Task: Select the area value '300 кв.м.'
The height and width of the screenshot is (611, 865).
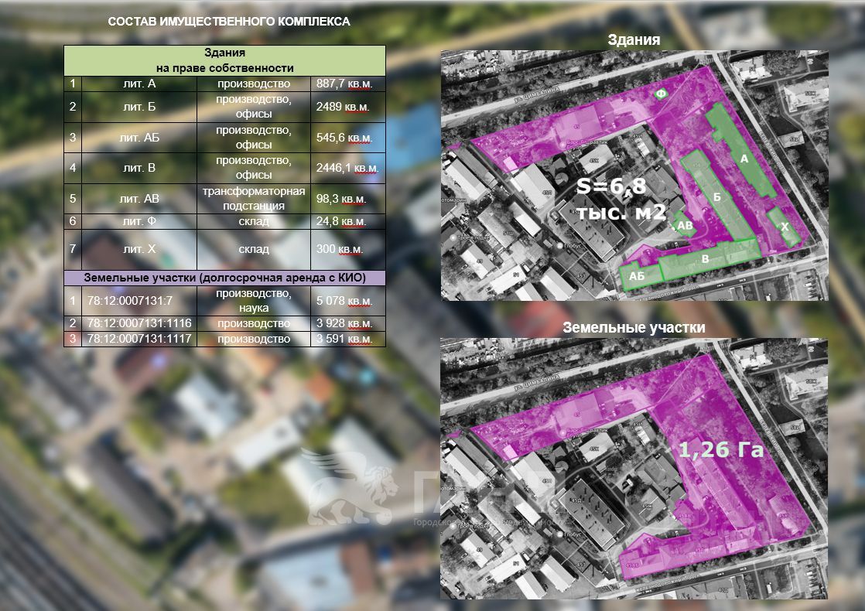Action: tap(340, 249)
